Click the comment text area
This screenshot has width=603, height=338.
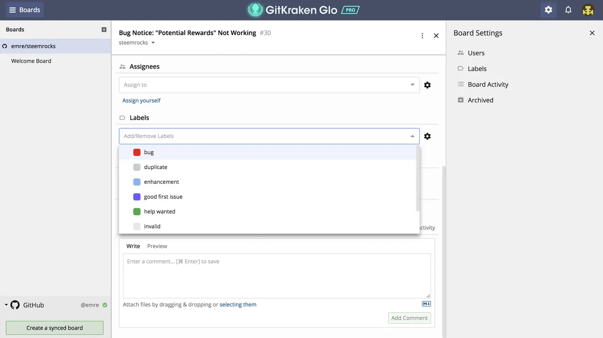click(x=277, y=276)
